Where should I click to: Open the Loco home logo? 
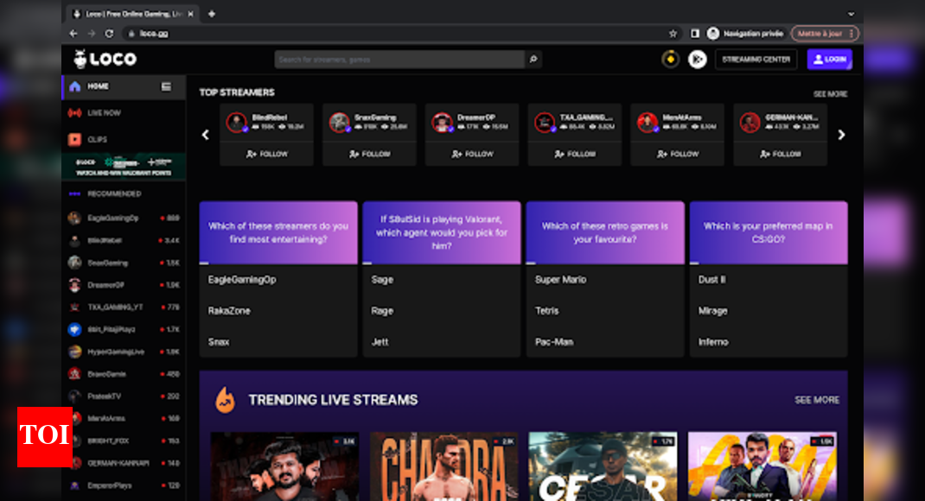(x=103, y=59)
